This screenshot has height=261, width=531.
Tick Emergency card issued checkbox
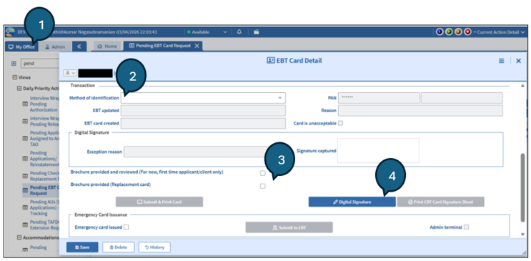click(x=126, y=227)
